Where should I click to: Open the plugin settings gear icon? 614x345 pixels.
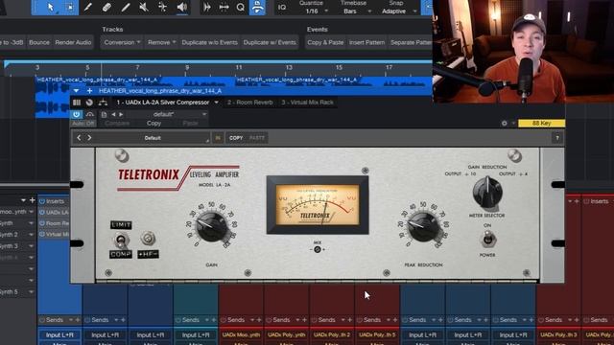(504, 124)
